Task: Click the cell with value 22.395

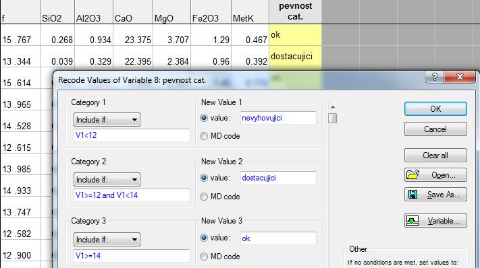Action: coord(133,57)
